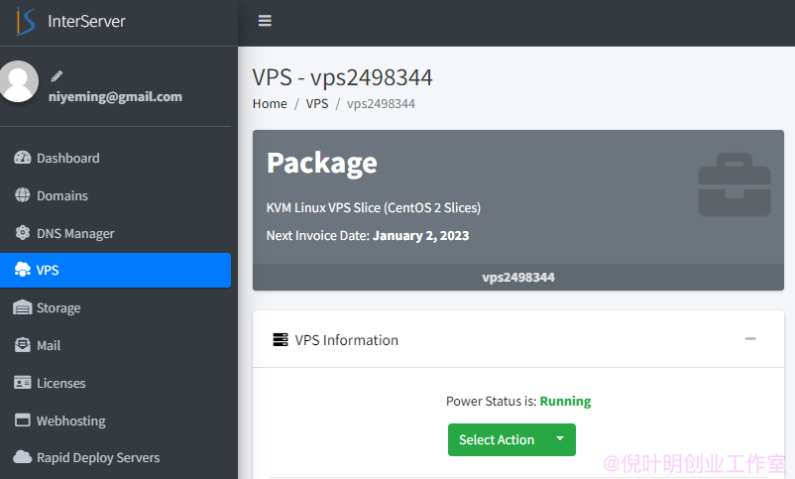Toggle the hamburger sidebar menu
Viewport: 795px width, 479px height.
(265, 21)
